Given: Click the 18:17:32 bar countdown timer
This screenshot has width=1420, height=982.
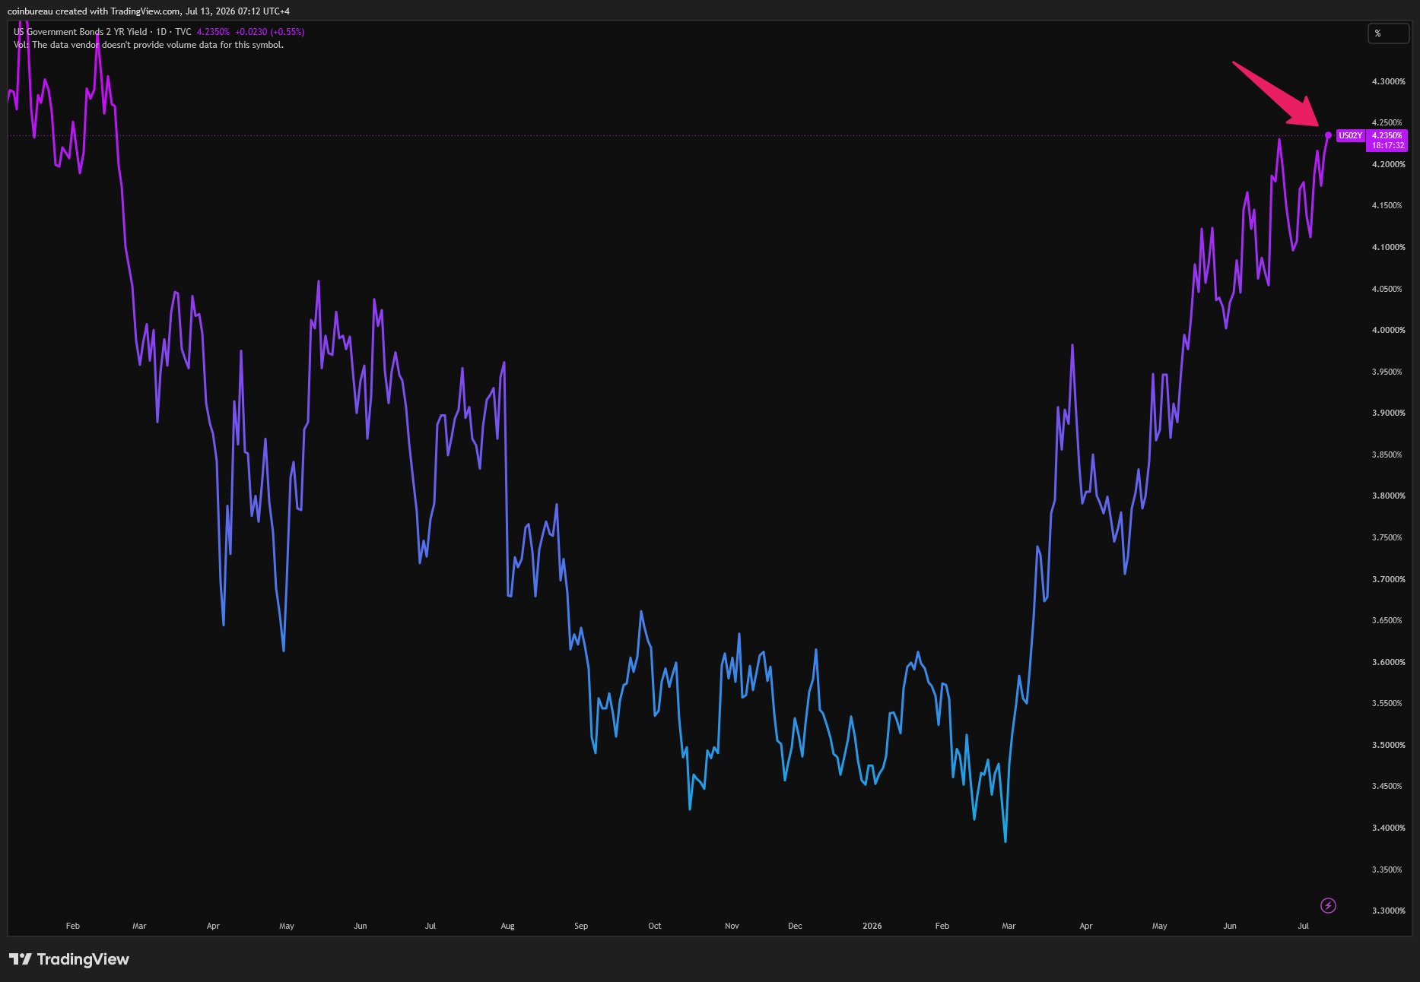Looking at the screenshot, I should [1387, 145].
